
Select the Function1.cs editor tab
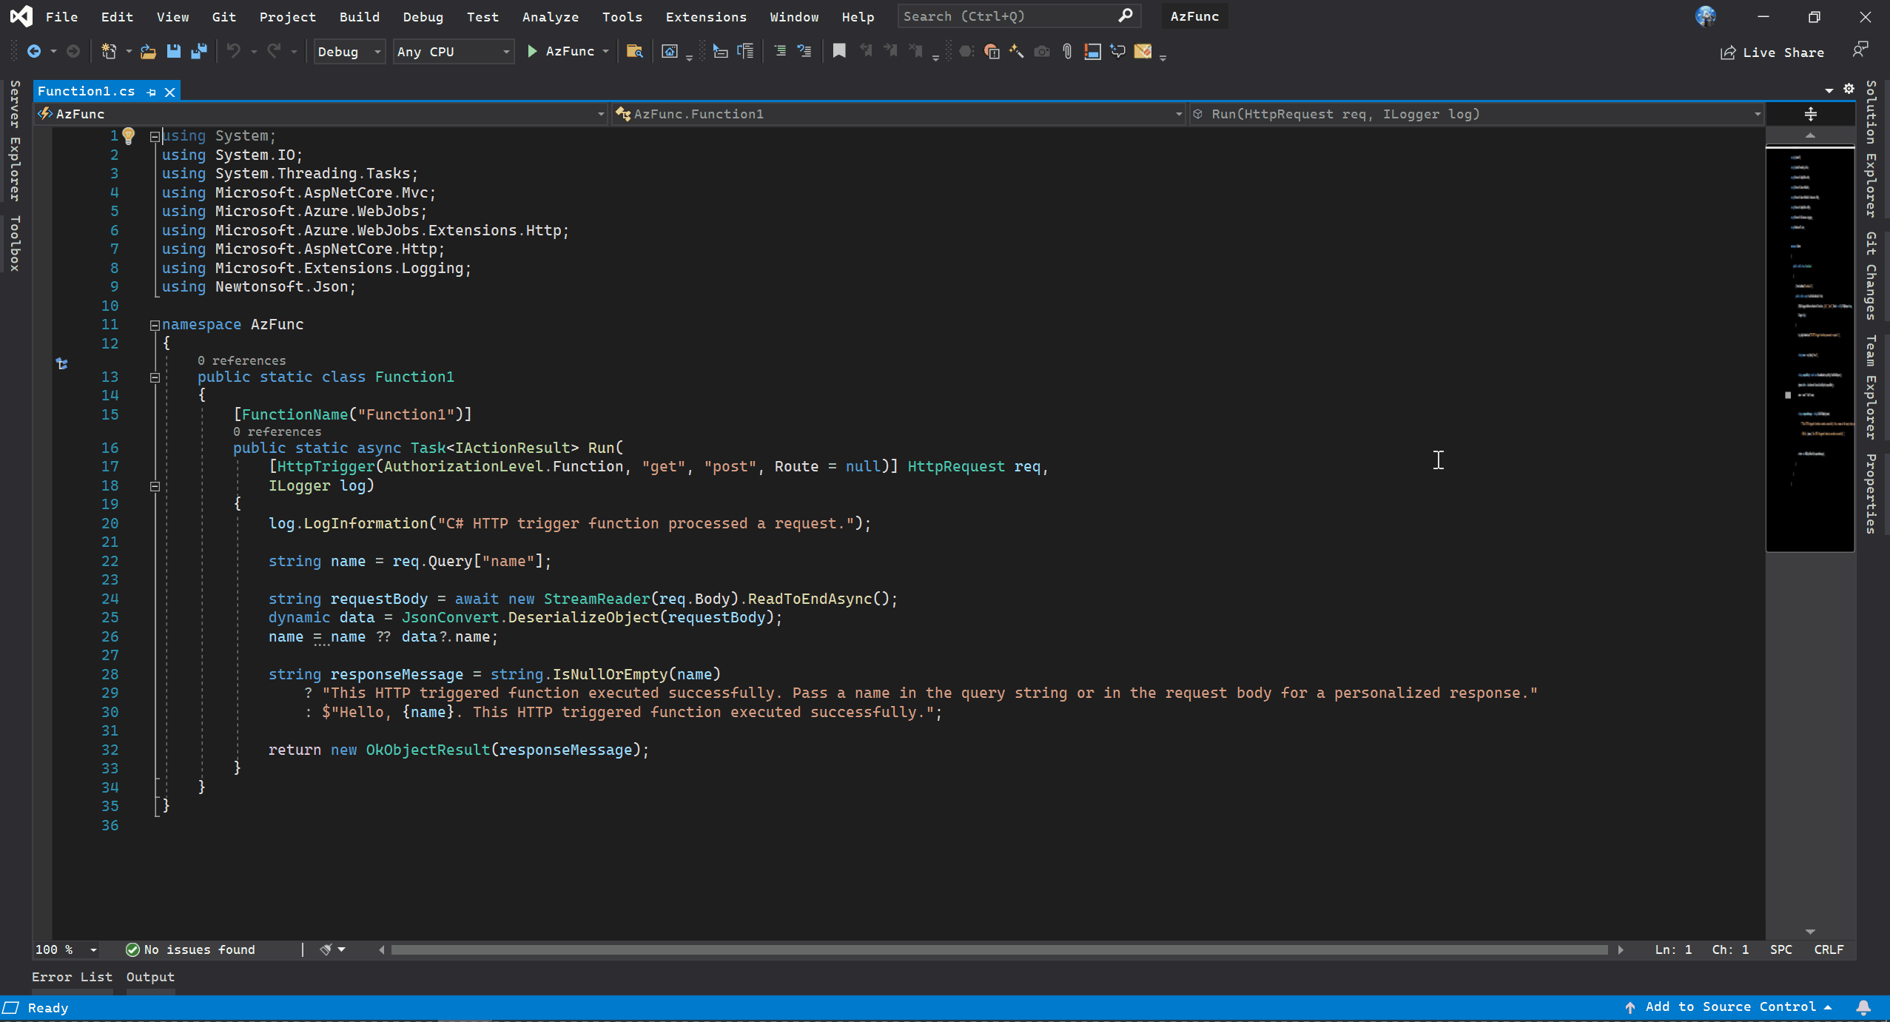pyautogui.click(x=87, y=91)
